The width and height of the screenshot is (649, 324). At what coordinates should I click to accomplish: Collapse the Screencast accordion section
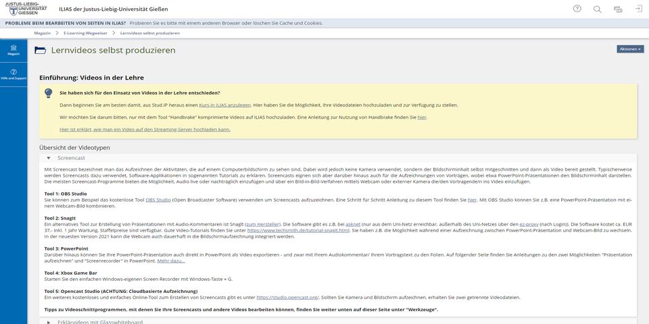point(338,158)
